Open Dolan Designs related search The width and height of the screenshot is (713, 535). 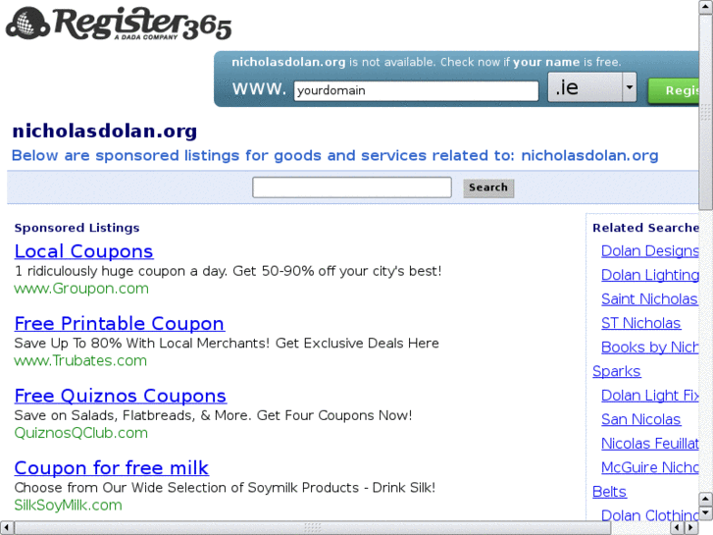click(x=650, y=251)
